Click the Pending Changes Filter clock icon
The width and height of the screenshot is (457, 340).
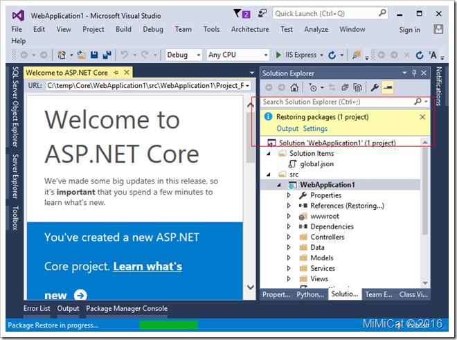tap(313, 87)
